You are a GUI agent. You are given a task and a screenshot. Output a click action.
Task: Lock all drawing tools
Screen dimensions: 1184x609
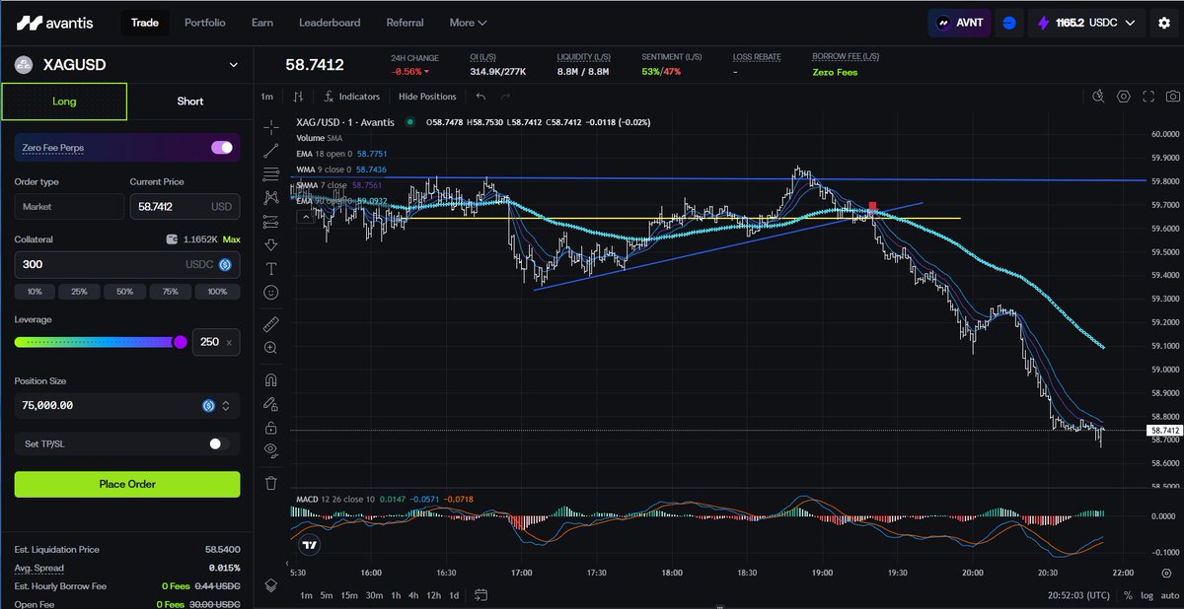click(271, 427)
